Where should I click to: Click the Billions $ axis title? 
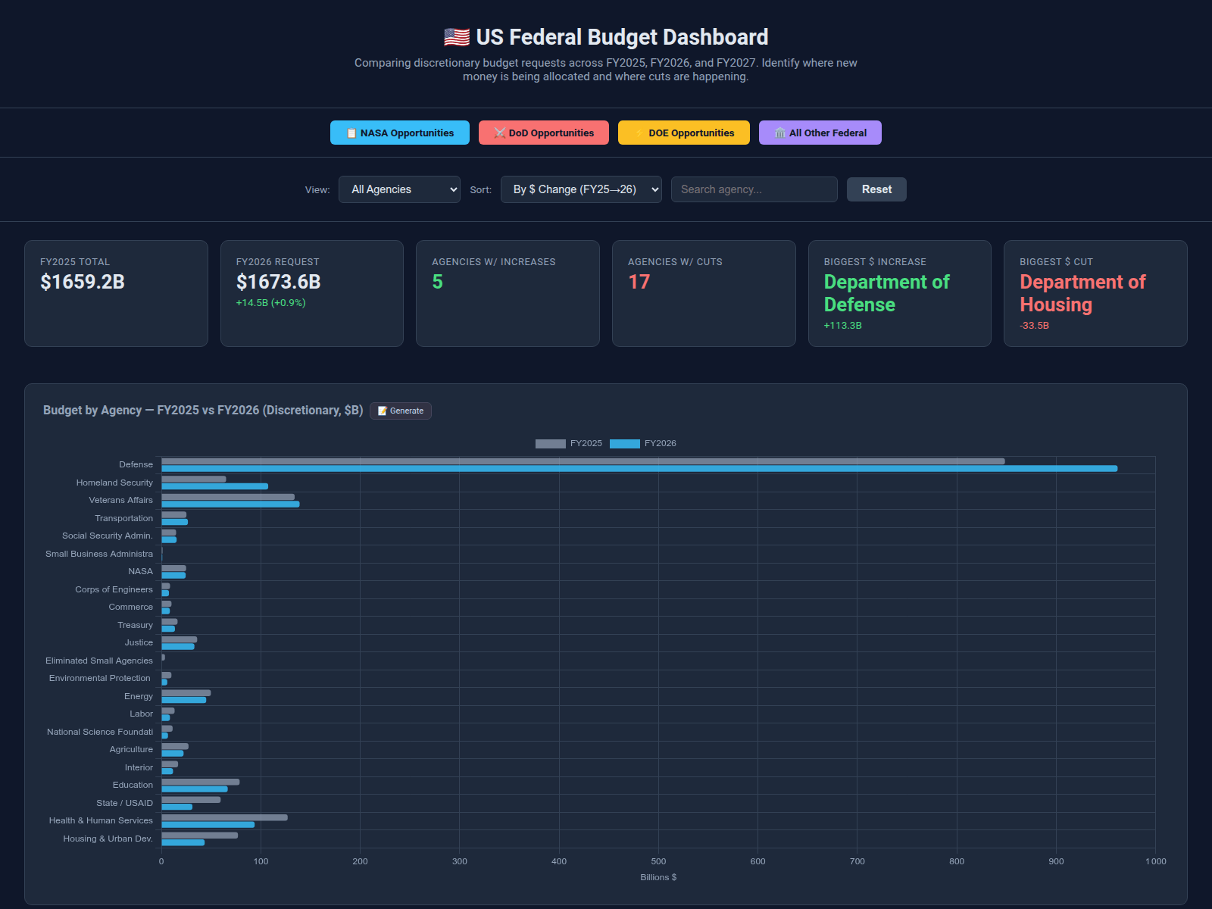658,877
